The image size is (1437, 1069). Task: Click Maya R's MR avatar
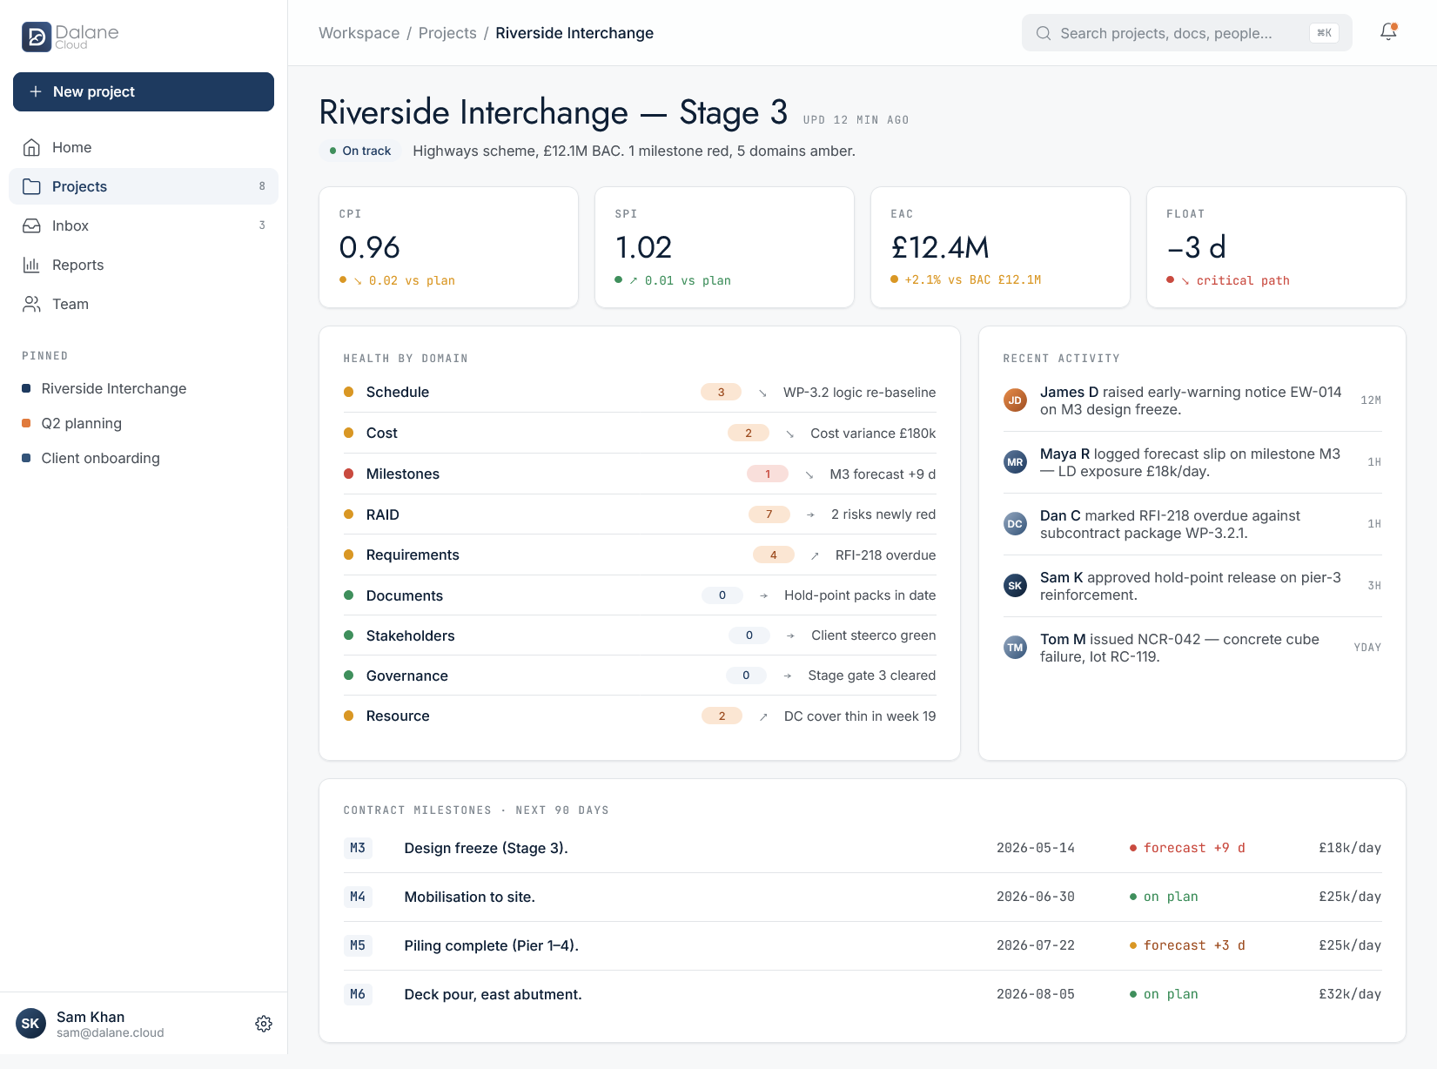[x=1015, y=462]
